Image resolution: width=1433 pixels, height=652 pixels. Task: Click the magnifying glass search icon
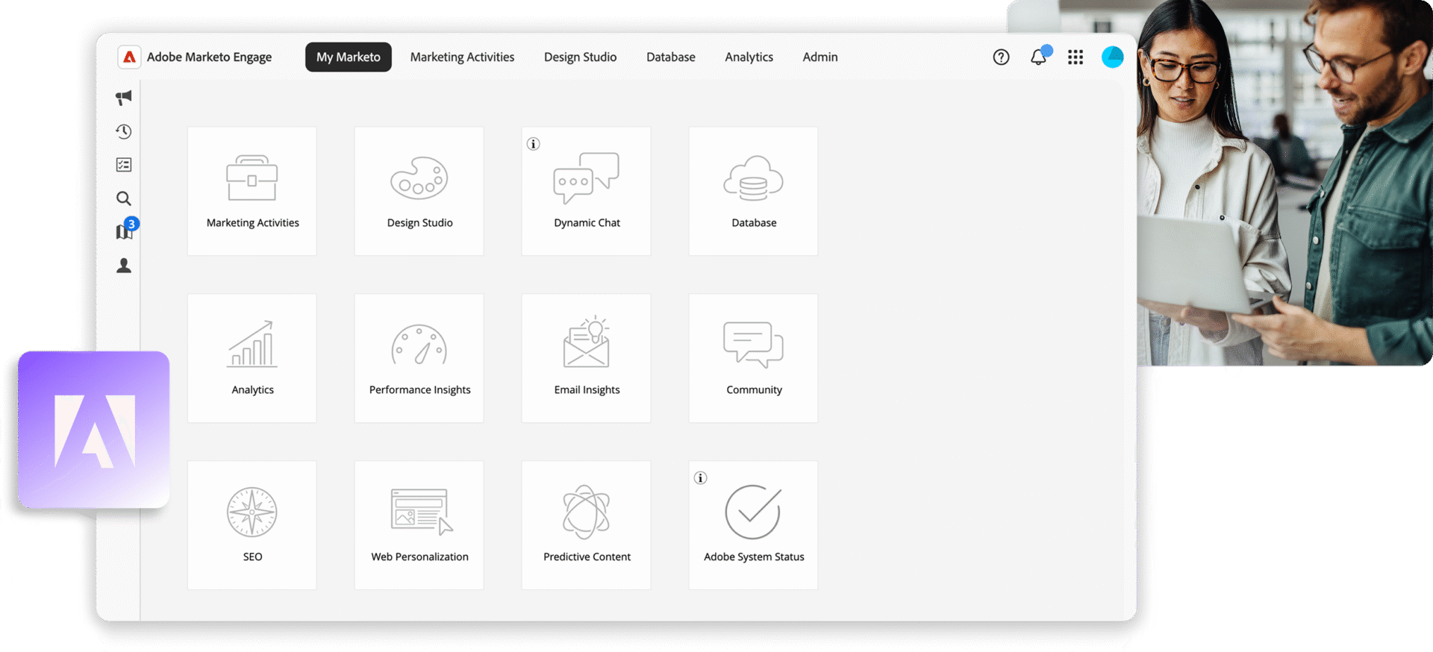click(124, 198)
